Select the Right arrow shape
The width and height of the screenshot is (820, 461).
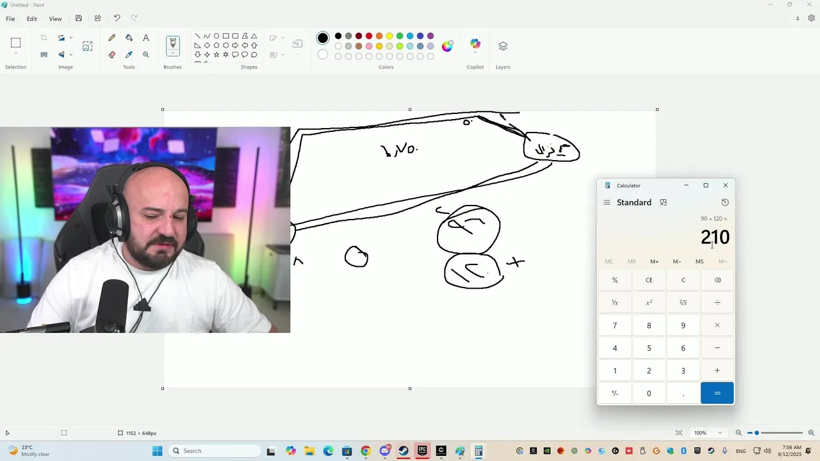pos(235,45)
